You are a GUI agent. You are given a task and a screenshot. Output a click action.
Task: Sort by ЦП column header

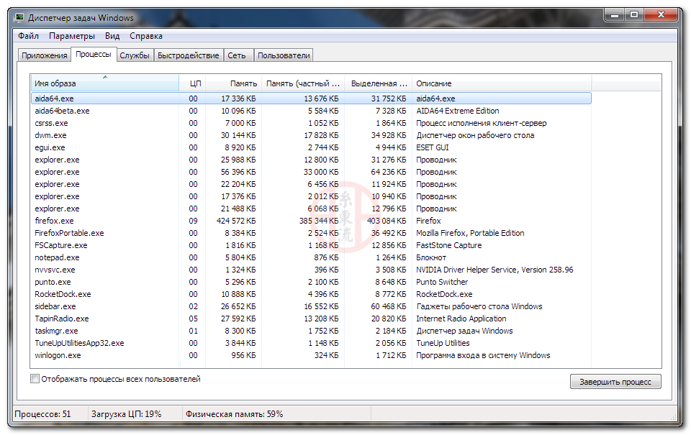193,83
